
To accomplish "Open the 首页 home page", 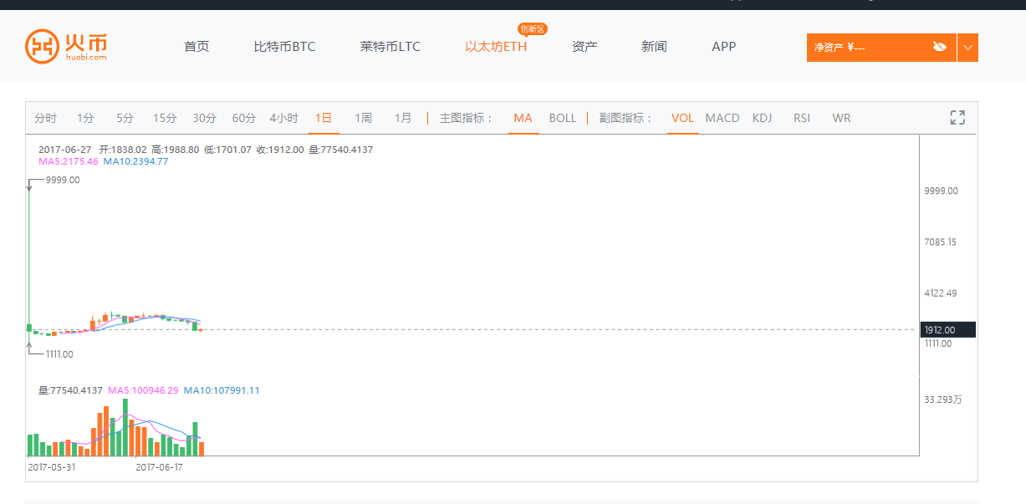I will (x=197, y=47).
